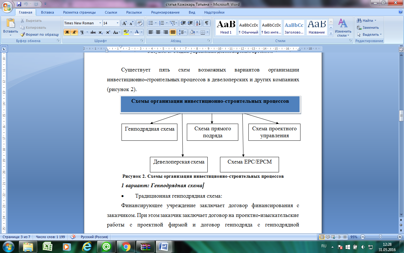Align text to the right
The height and width of the screenshot is (253, 404).
[x=165, y=32]
